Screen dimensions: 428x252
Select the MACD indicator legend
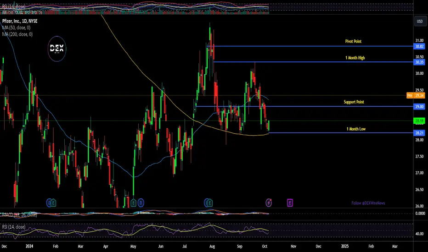[19, 215]
